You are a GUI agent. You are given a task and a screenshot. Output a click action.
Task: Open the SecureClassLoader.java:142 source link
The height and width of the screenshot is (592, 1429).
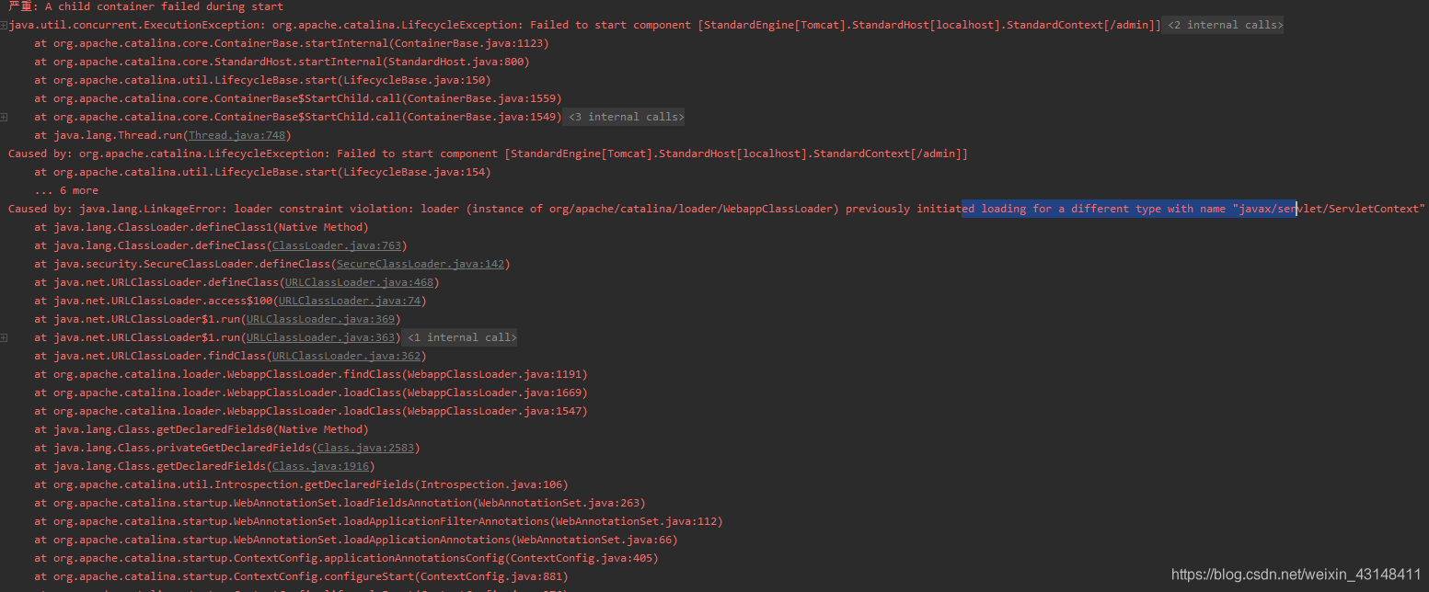point(420,264)
